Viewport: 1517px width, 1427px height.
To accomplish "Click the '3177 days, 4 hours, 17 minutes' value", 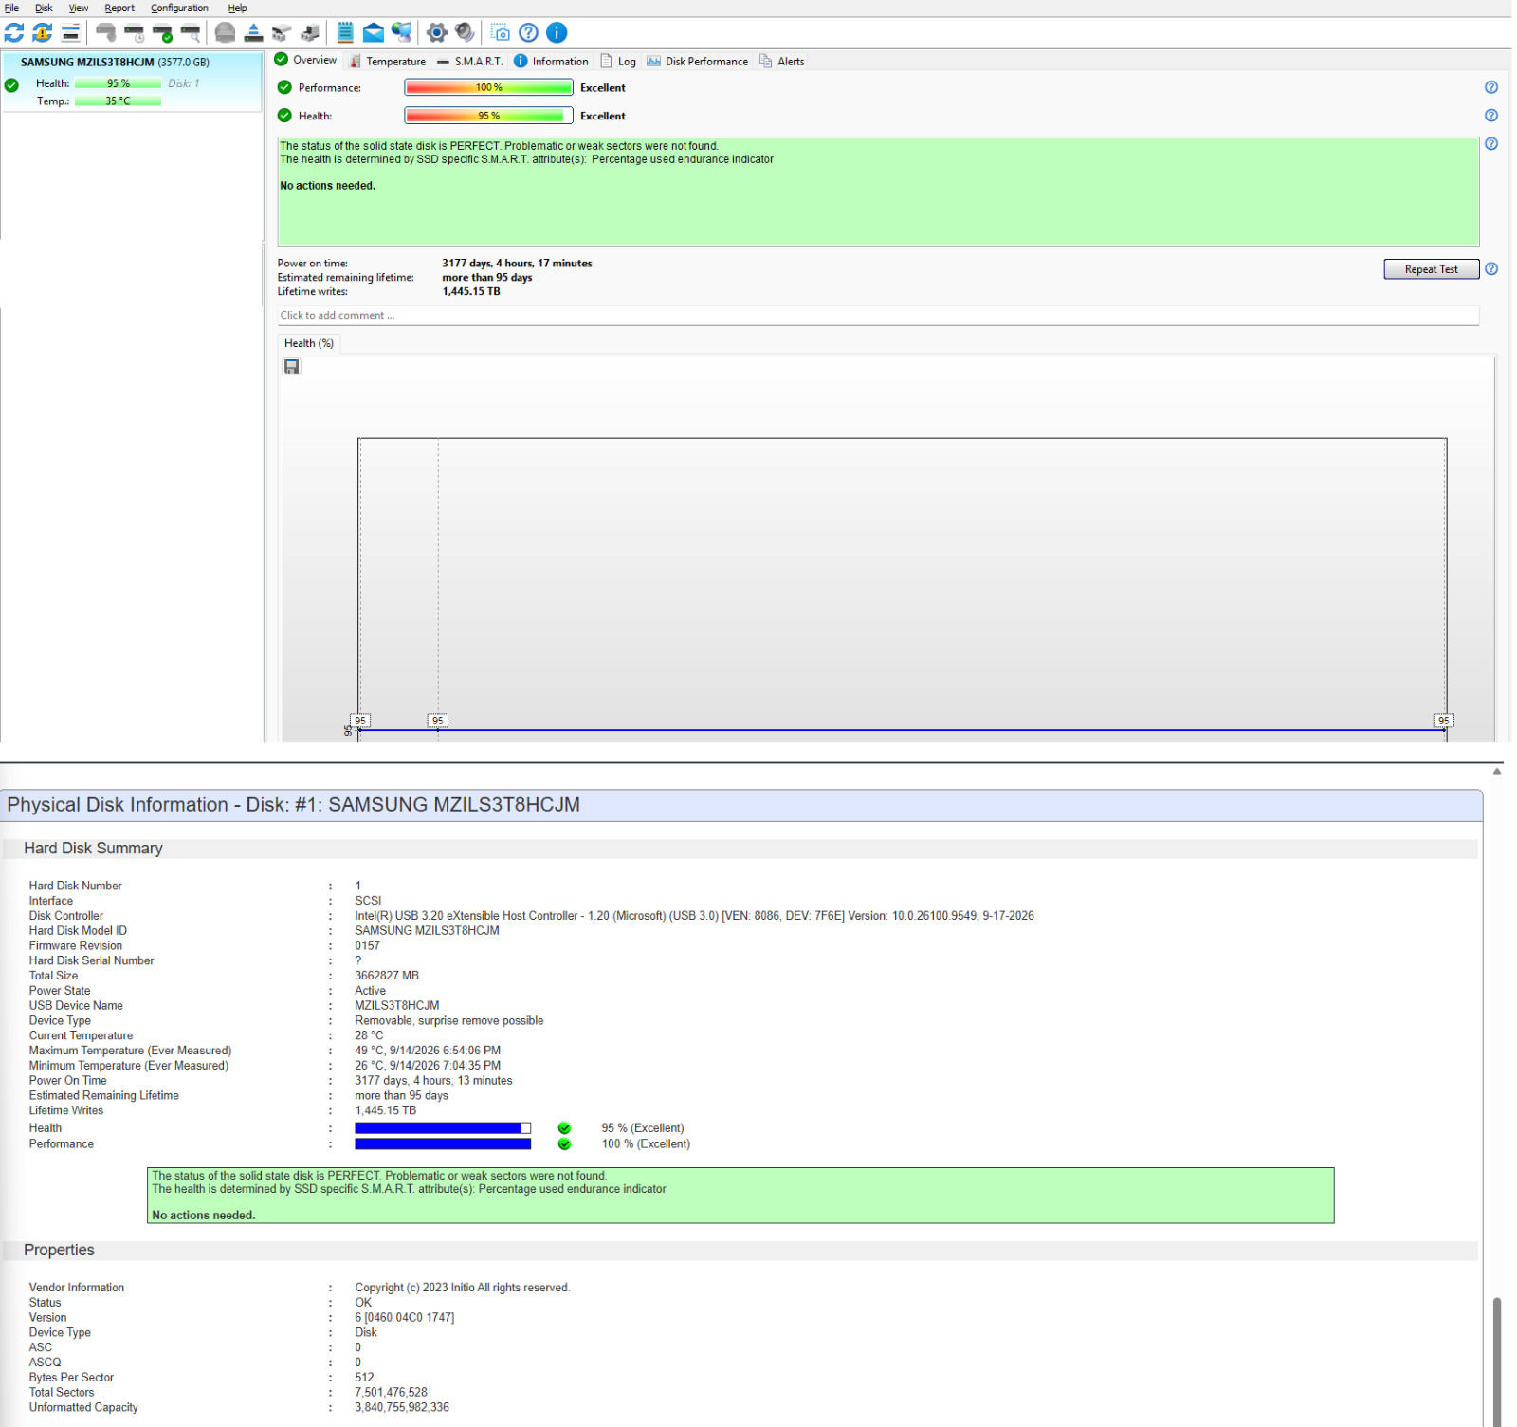I will (x=517, y=264).
